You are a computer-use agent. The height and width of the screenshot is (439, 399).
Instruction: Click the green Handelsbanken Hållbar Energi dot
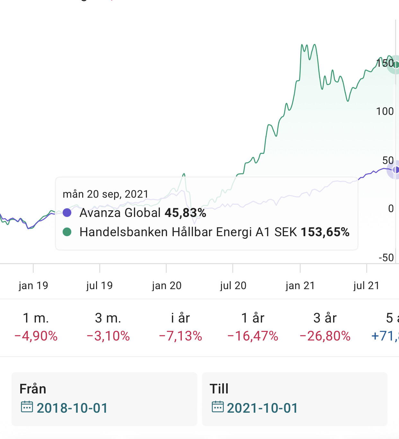pos(67,232)
